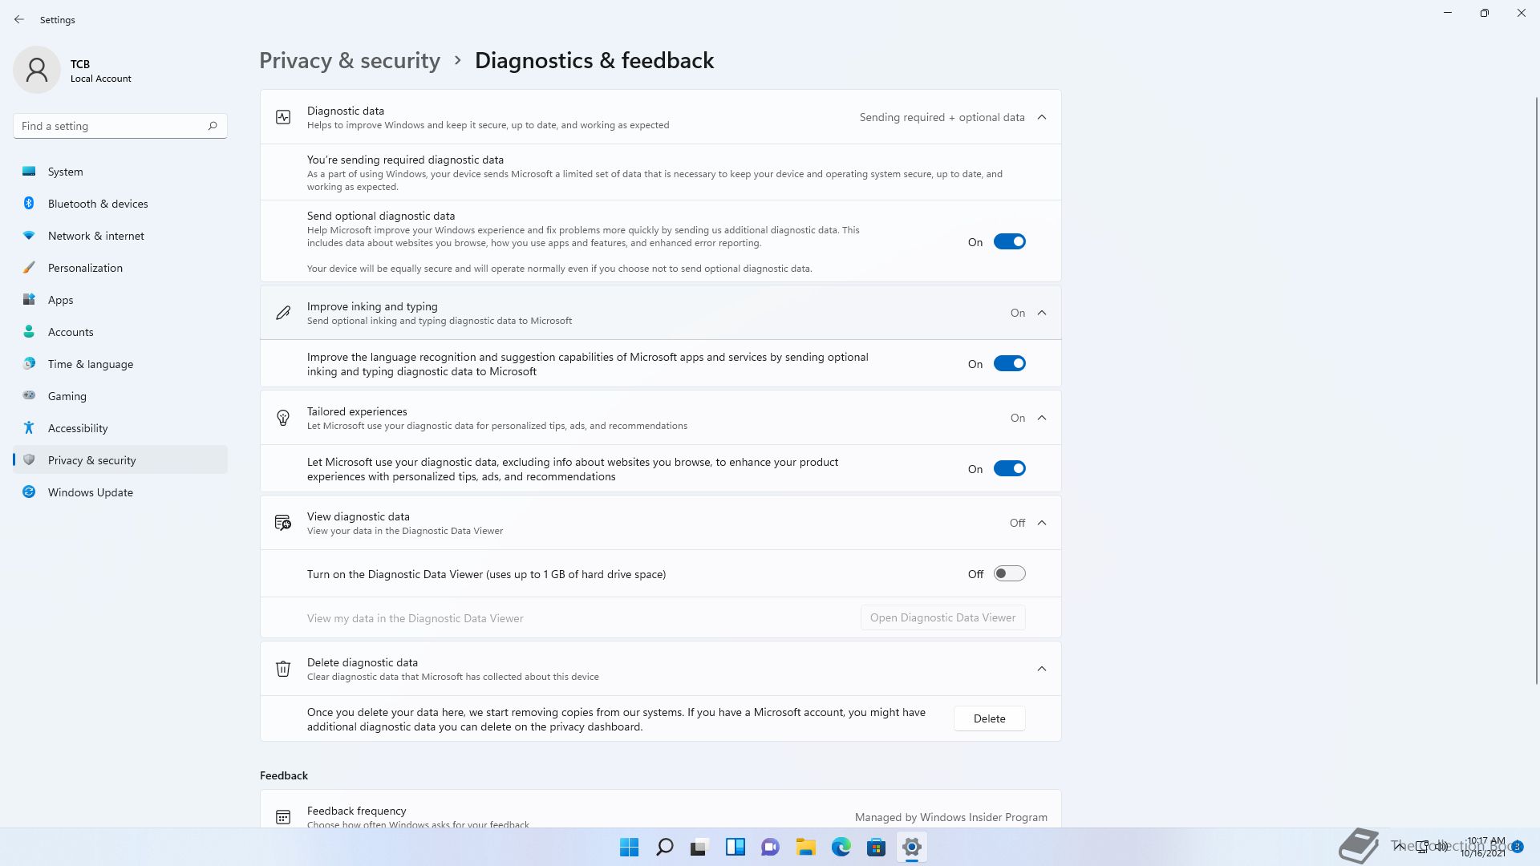Viewport: 1540px width, 866px height.
Task: Collapse the Delete diagnostic data section
Action: [1042, 669]
